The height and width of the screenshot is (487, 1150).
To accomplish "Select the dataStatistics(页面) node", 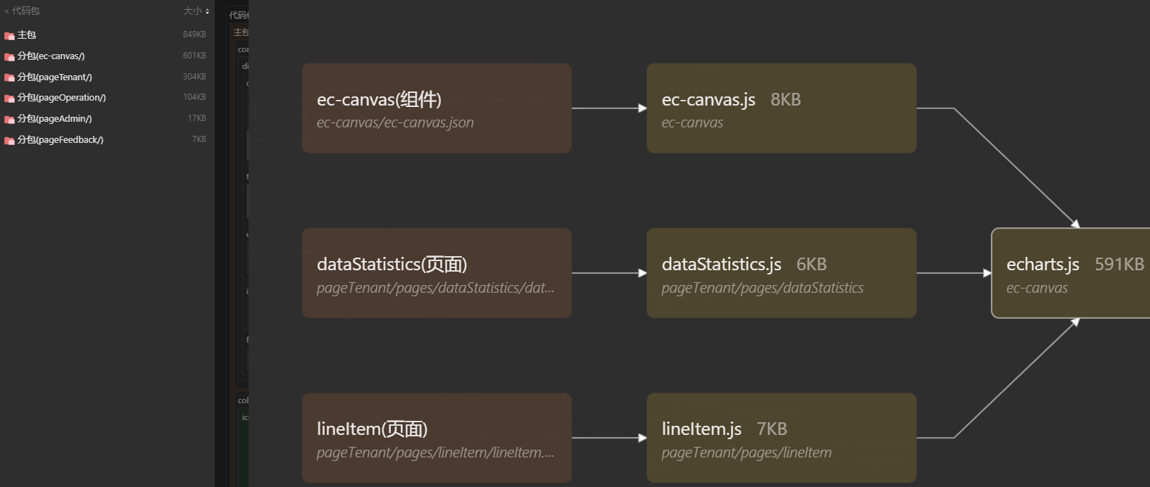I will [x=437, y=273].
